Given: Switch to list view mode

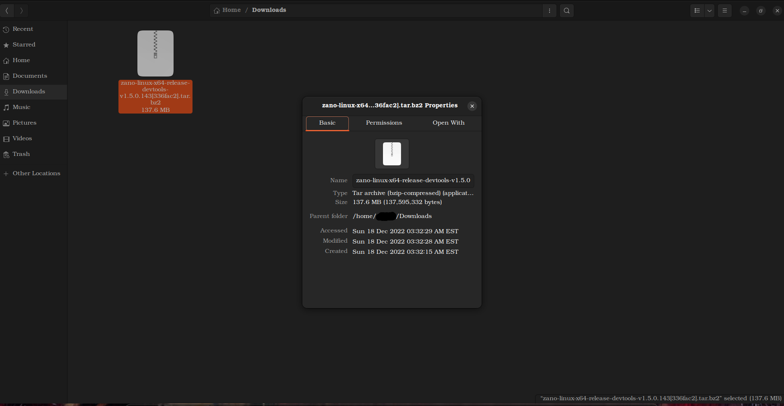Looking at the screenshot, I should tap(697, 11).
